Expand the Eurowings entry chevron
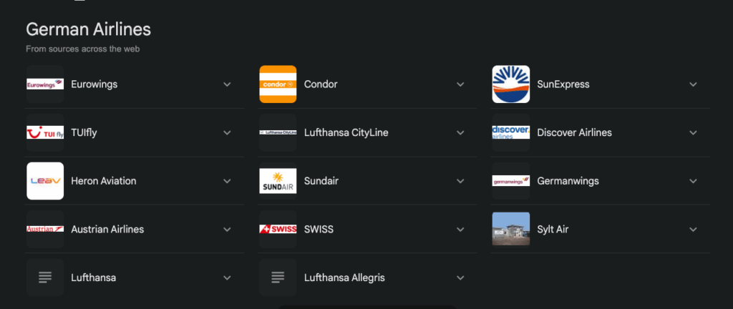The image size is (733, 309). pyautogui.click(x=227, y=84)
